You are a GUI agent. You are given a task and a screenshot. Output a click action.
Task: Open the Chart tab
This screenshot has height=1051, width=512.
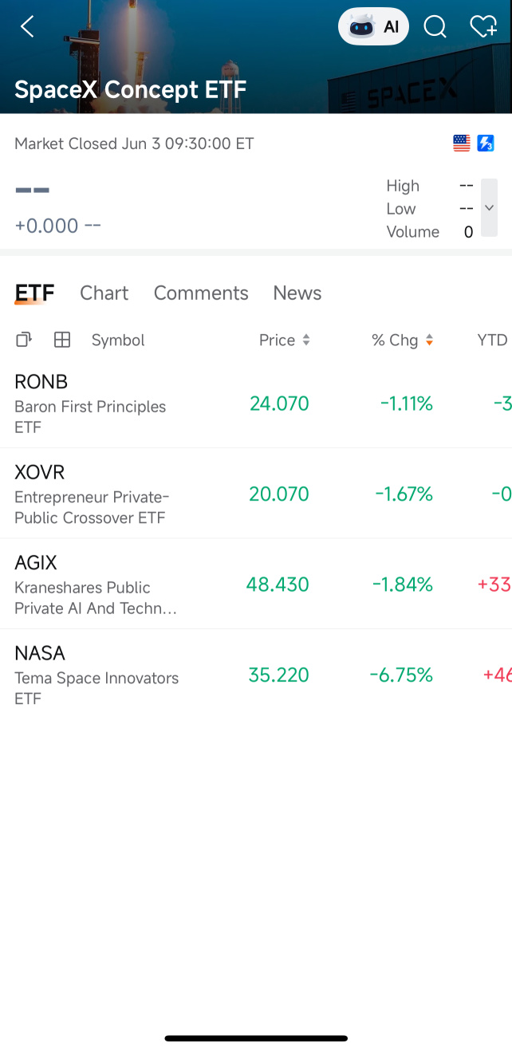click(x=104, y=293)
